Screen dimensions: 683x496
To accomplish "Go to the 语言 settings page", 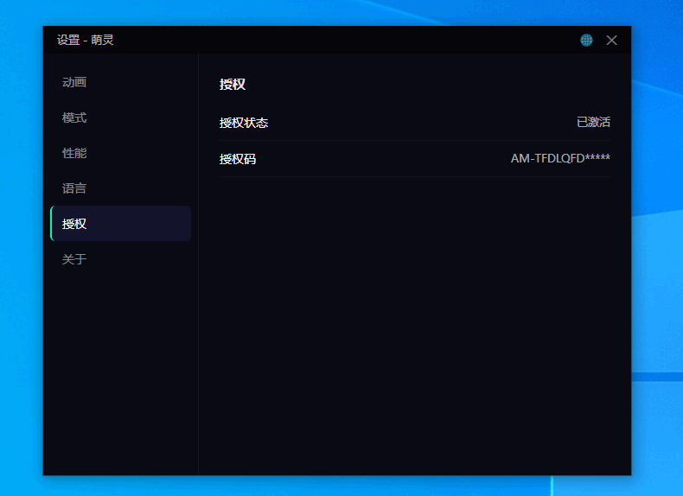I will 121,188.
